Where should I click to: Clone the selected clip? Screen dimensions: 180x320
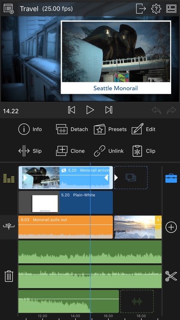click(70, 151)
